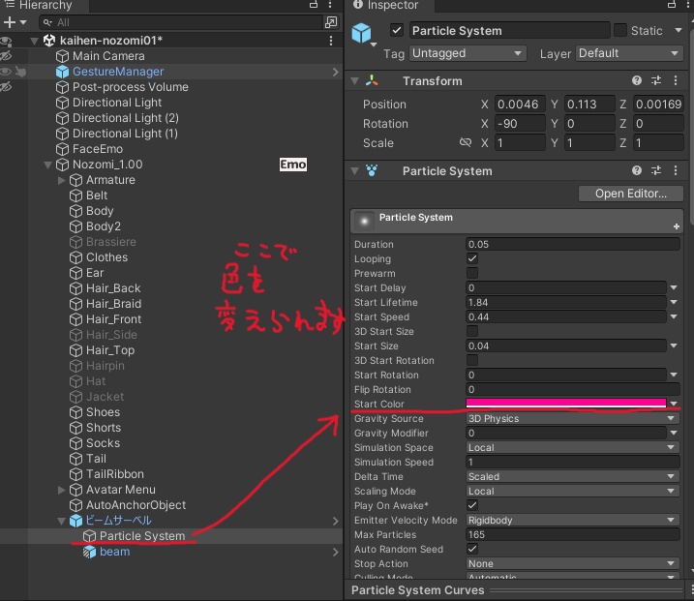Click the Max Particles input field

(x=573, y=534)
